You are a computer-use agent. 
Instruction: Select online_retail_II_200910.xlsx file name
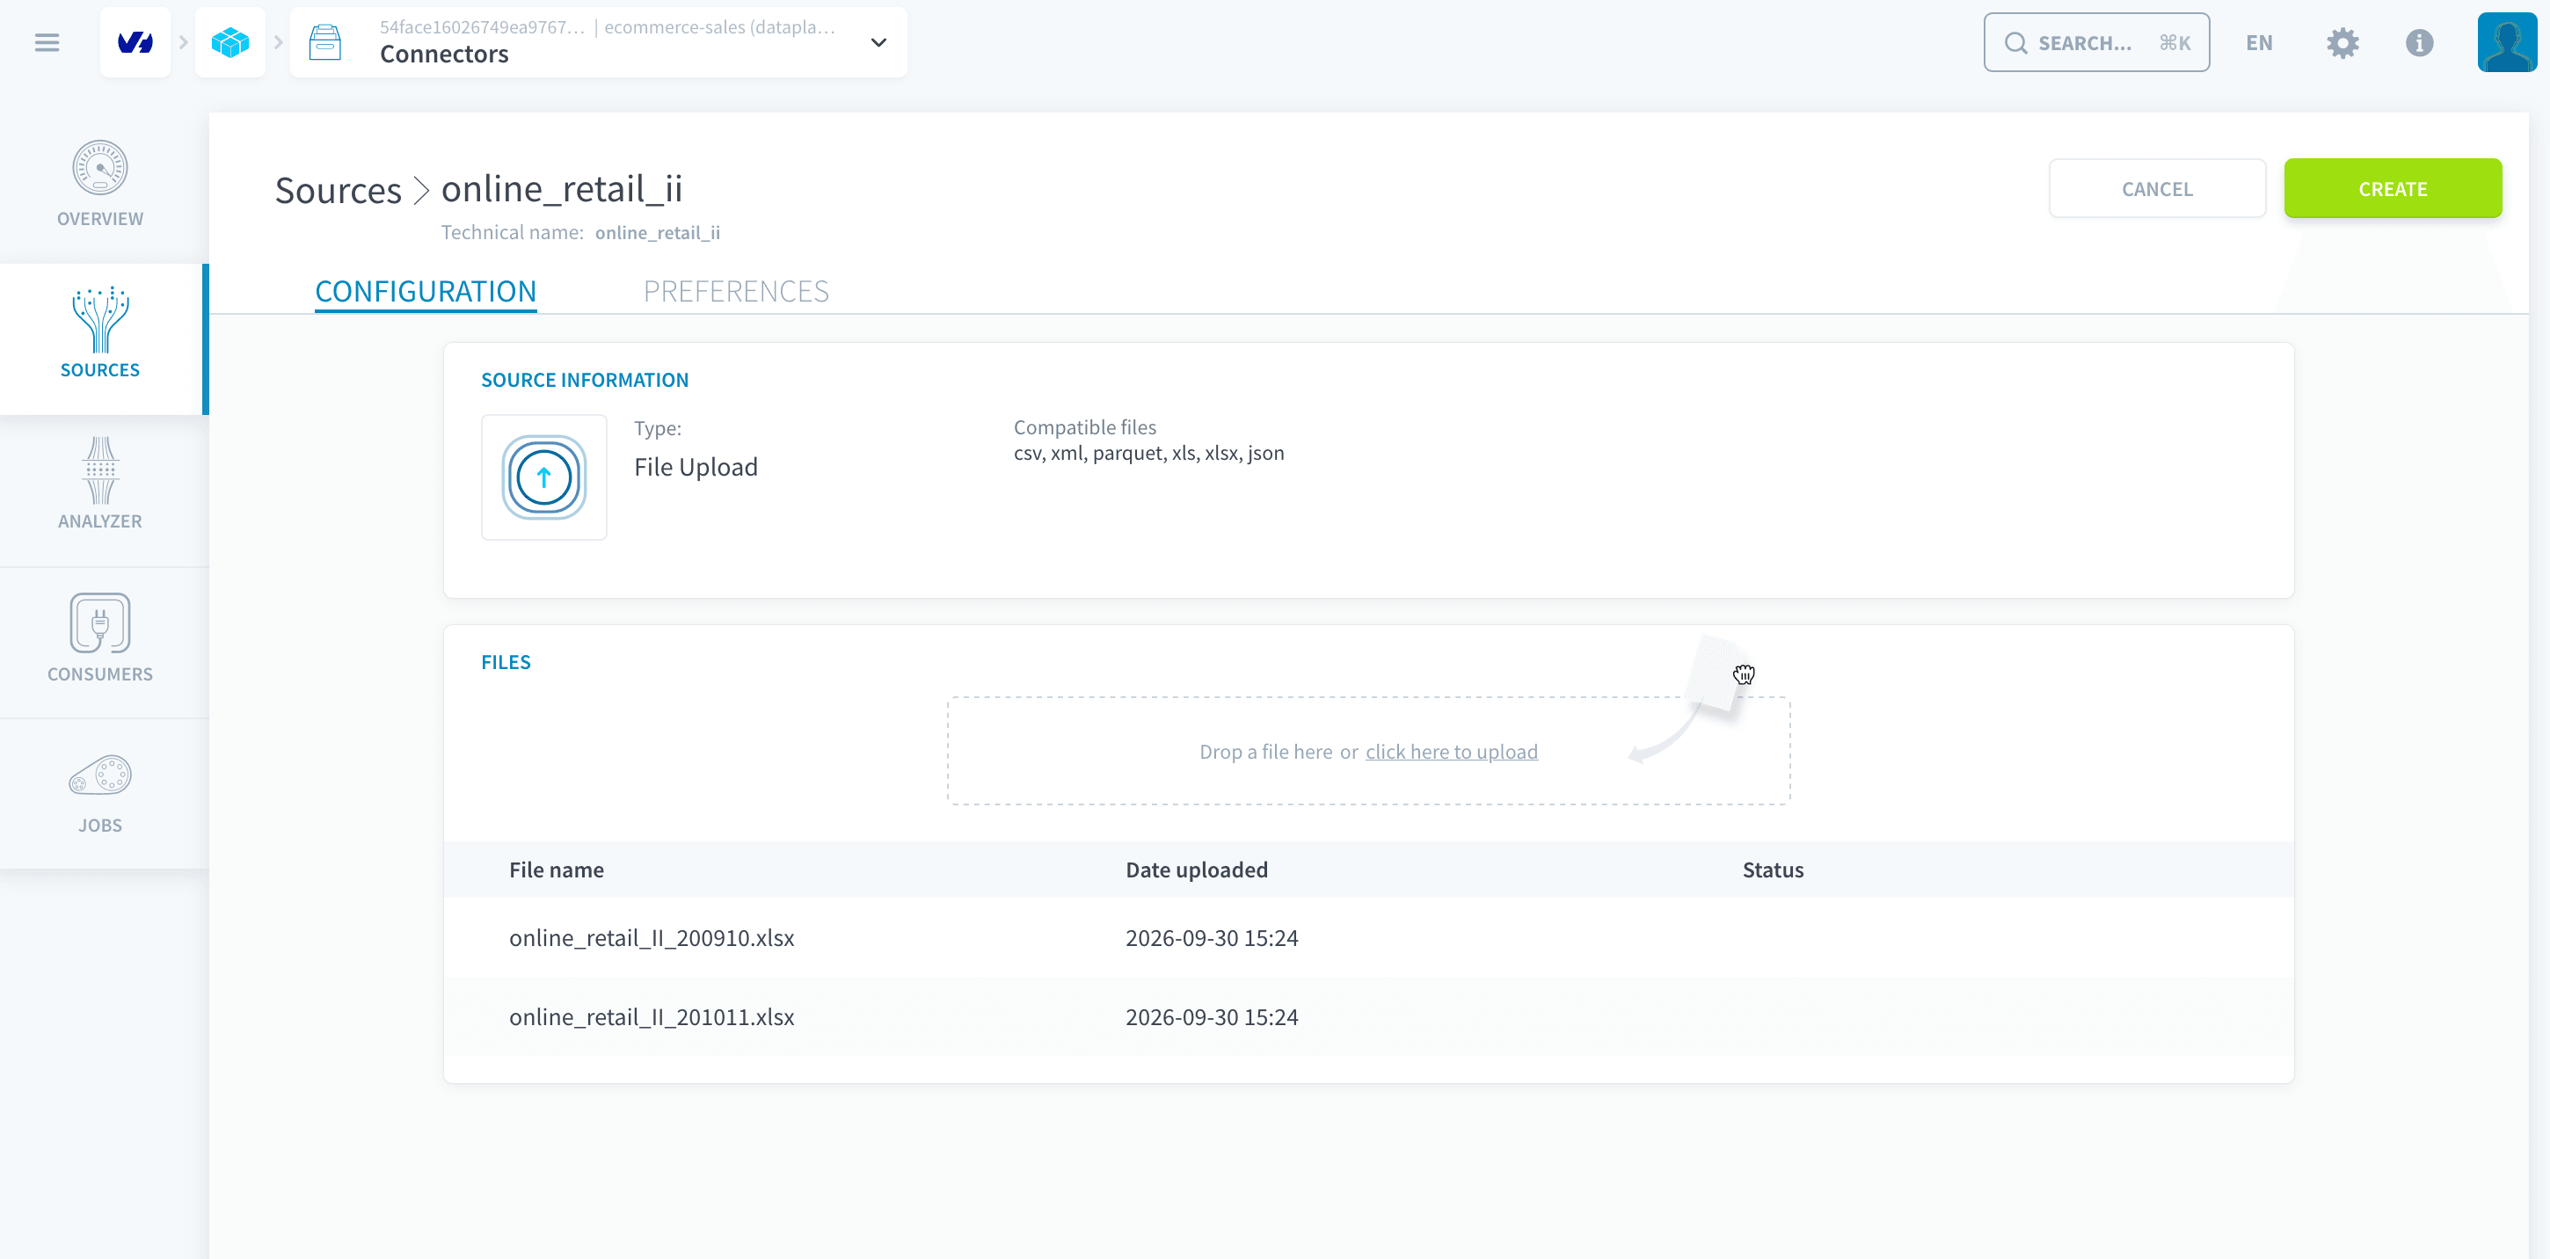point(652,937)
